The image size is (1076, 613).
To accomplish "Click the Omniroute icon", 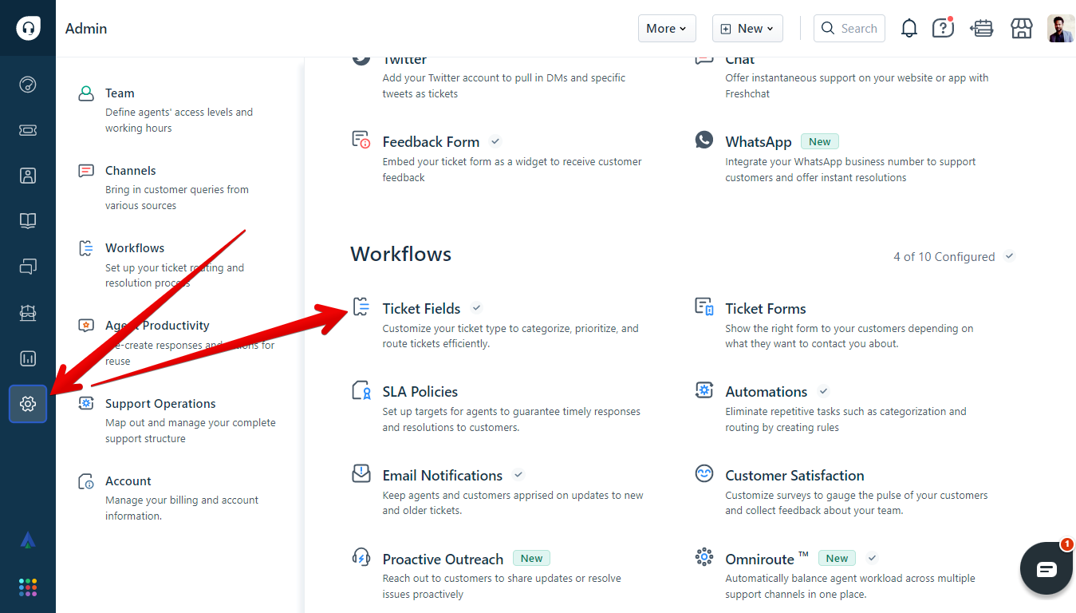I will pos(704,557).
